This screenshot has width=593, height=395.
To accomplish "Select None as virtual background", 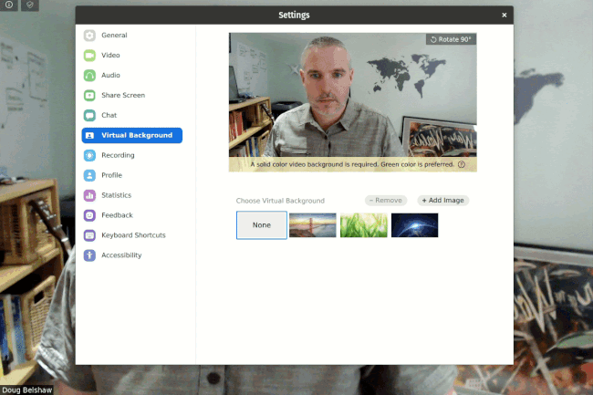I will (x=262, y=225).
